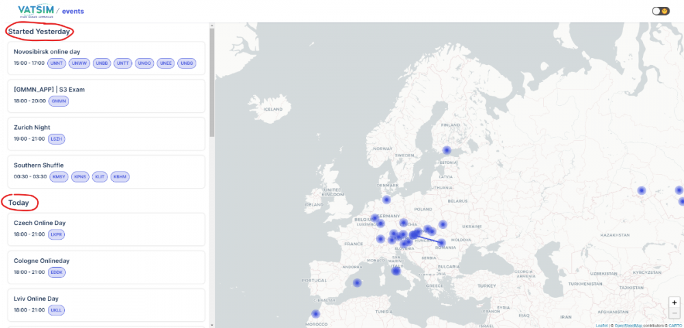Click the EDDK airport badge
The height and width of the screenshot is (328, 684).
(57, 272)
